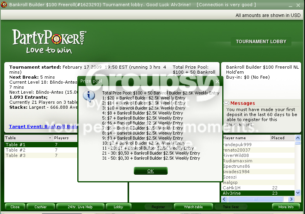The width and height of the screenshot is (305, 214).
Task: Select player Alv3rine in the list
Action: [x=258, y=193]
